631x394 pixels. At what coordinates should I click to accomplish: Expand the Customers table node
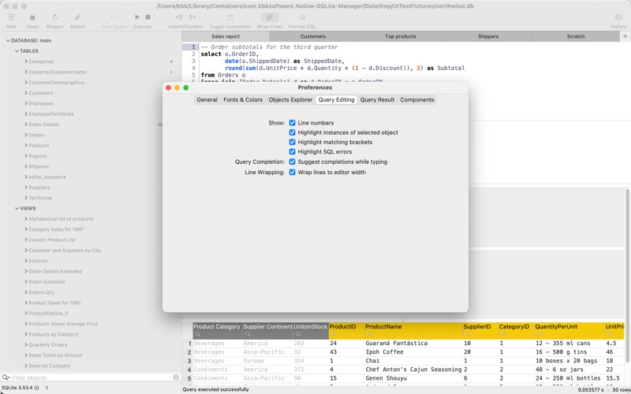pyautogui.click(x=26, y=93)
